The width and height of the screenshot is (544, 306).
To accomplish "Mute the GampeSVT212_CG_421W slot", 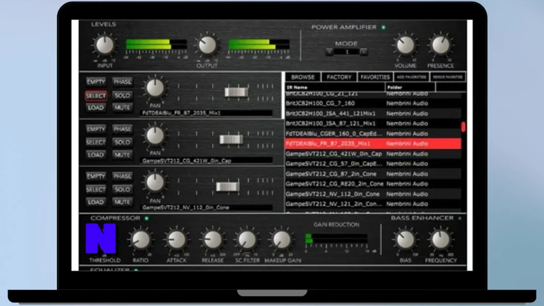I will click(x=123, y=155).
